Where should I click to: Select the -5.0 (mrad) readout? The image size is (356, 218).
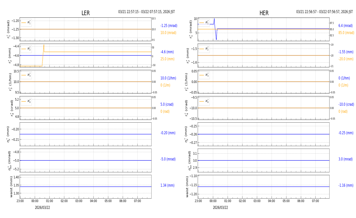point(168,159)
